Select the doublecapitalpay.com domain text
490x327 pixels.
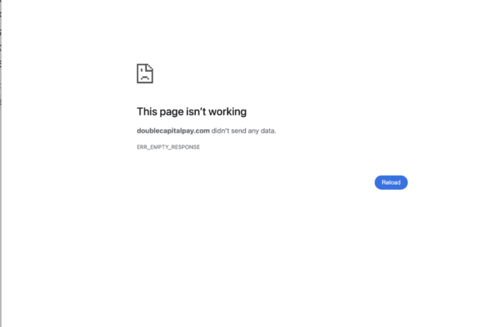tap(173, 131)
